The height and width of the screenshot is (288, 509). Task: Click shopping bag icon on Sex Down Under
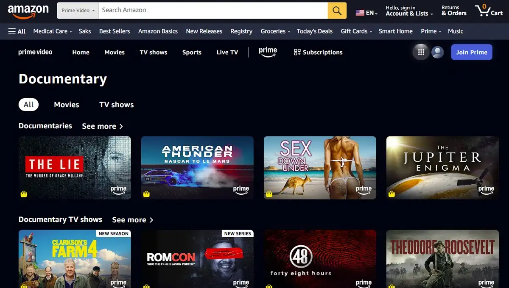click(x=269, y=194)
